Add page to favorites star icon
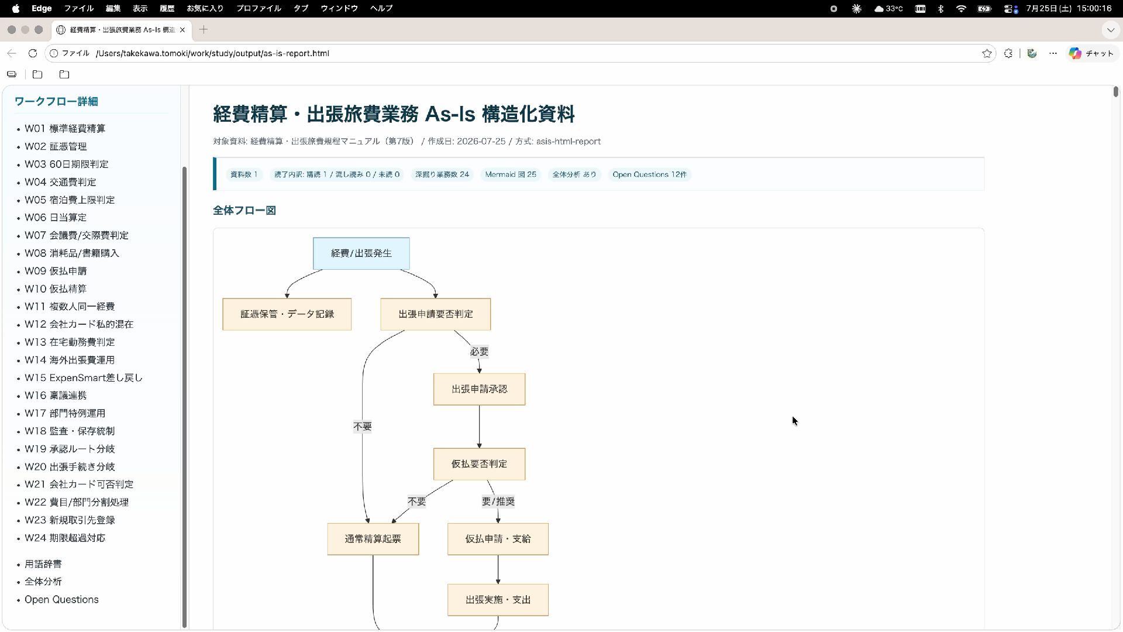This screenshot has width=1123, height=632. click(987, 53)
